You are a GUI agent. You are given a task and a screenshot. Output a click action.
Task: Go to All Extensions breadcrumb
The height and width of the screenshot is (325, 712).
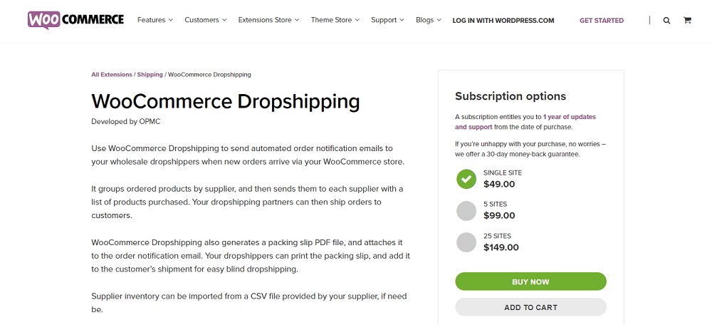tap(112, 74)
